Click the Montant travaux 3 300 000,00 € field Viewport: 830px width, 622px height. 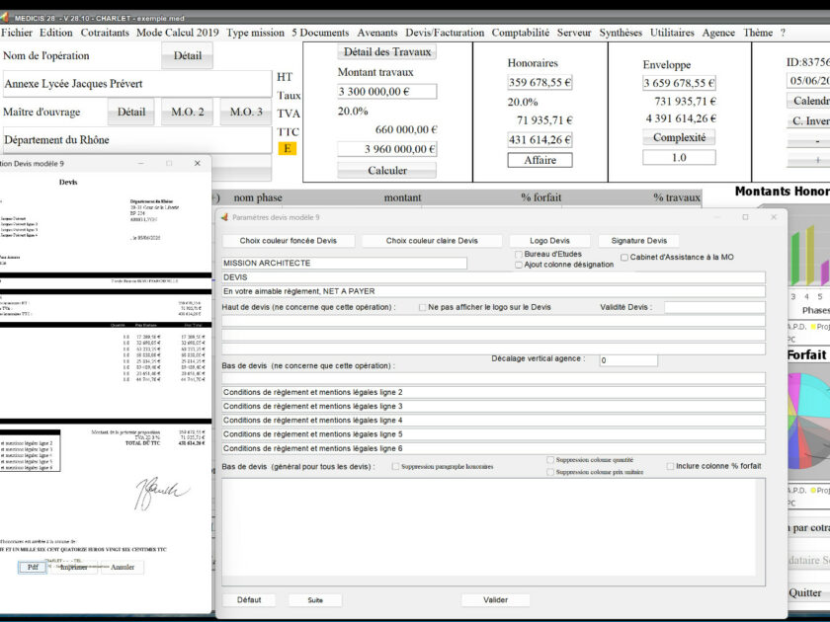click(387, 92)
